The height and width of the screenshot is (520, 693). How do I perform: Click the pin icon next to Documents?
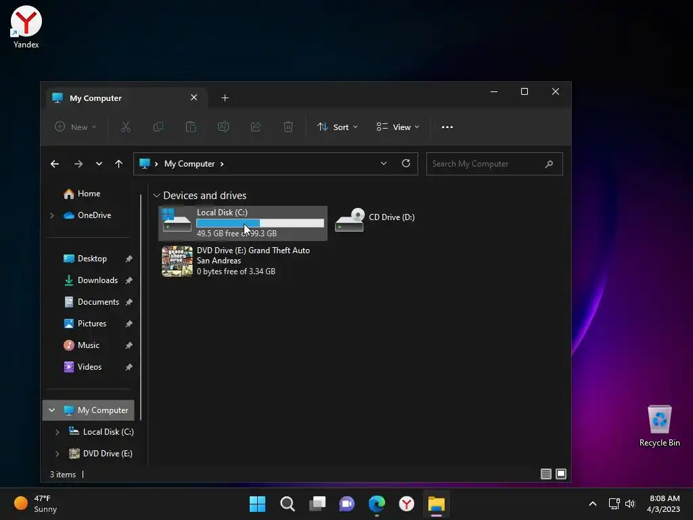pyautogui.click(x=129, y=302)
